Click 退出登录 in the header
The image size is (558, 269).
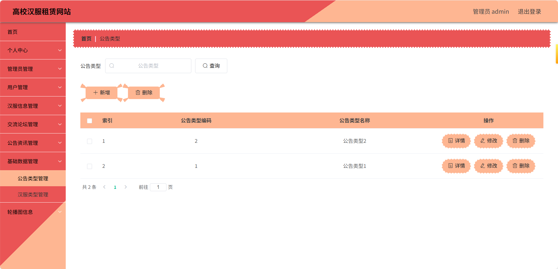tap(529, 12)
